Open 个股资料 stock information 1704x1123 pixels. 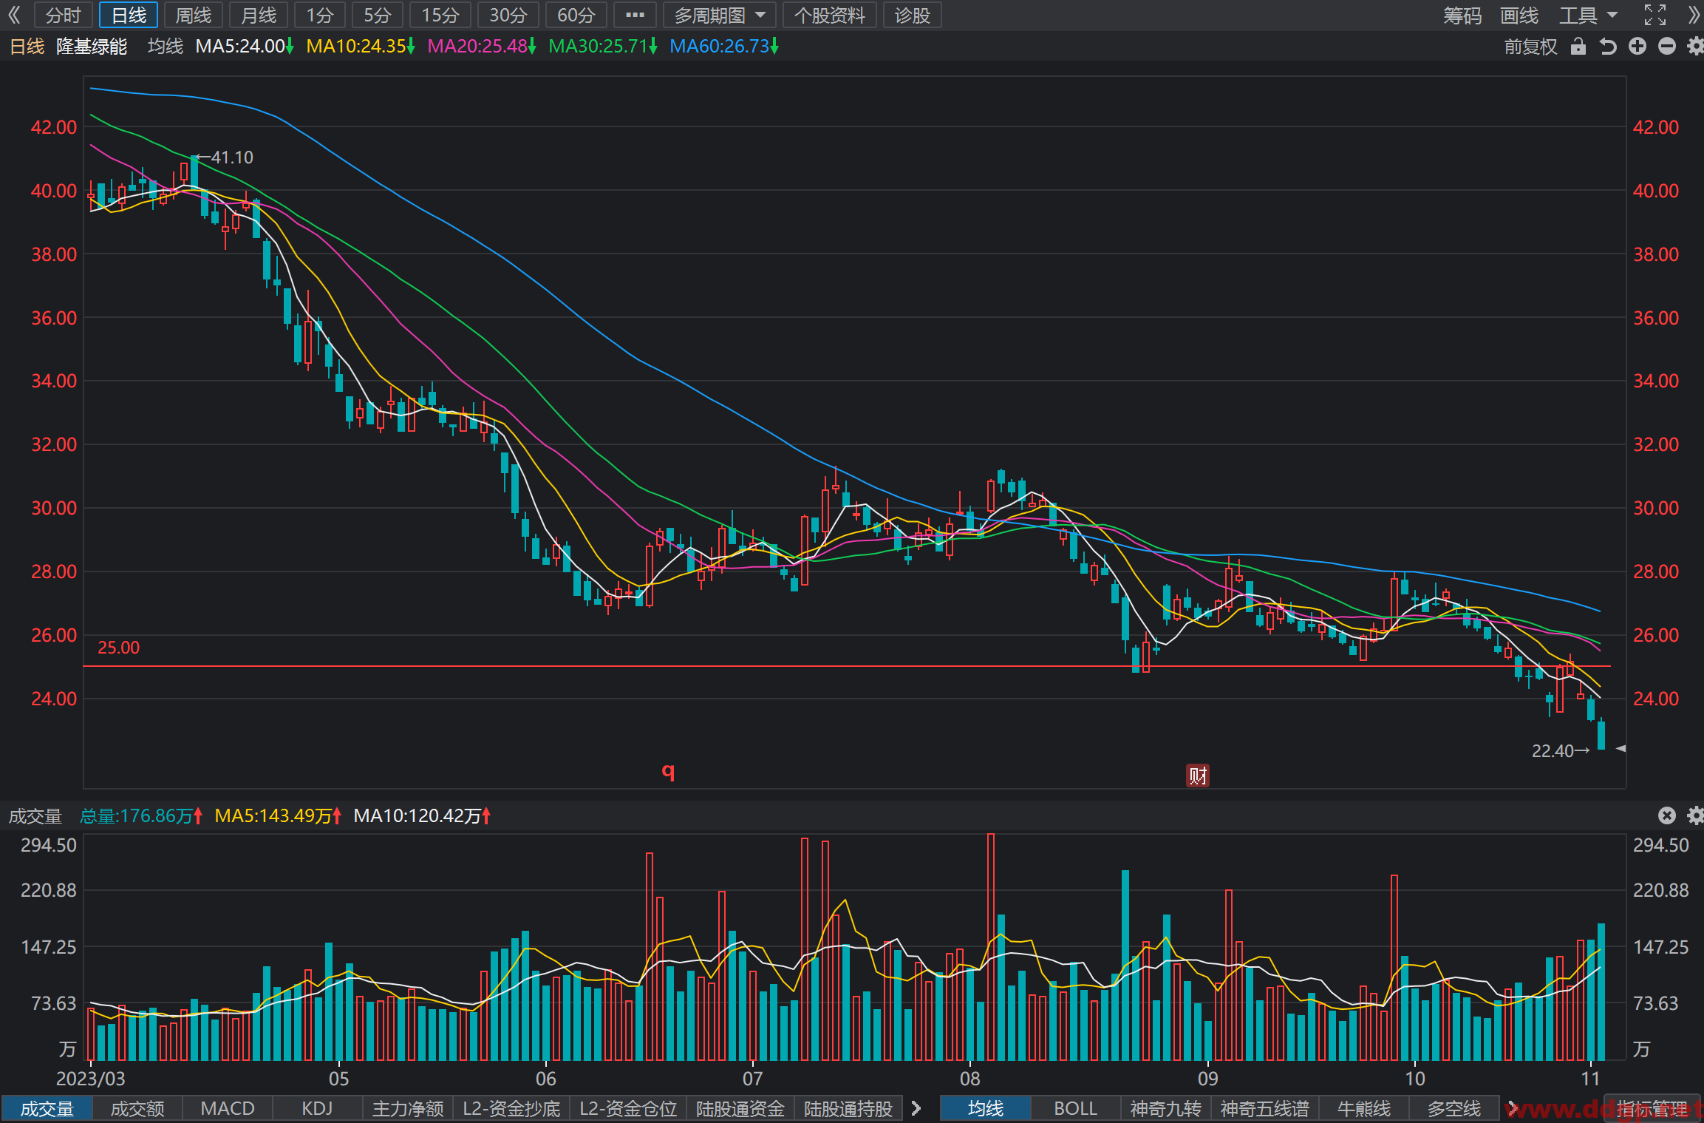(x=830, y=15)
